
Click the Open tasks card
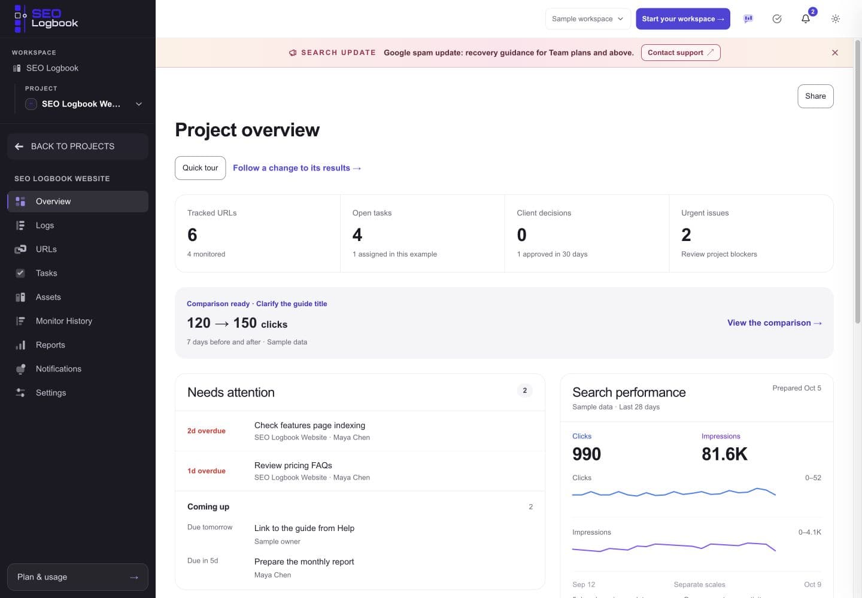(422, 233)
